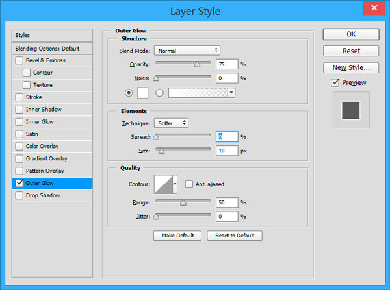The width and height of the screenshot is (390, 290).
Task: Tick the Texture checkbox
Action: tap(27, 85)
